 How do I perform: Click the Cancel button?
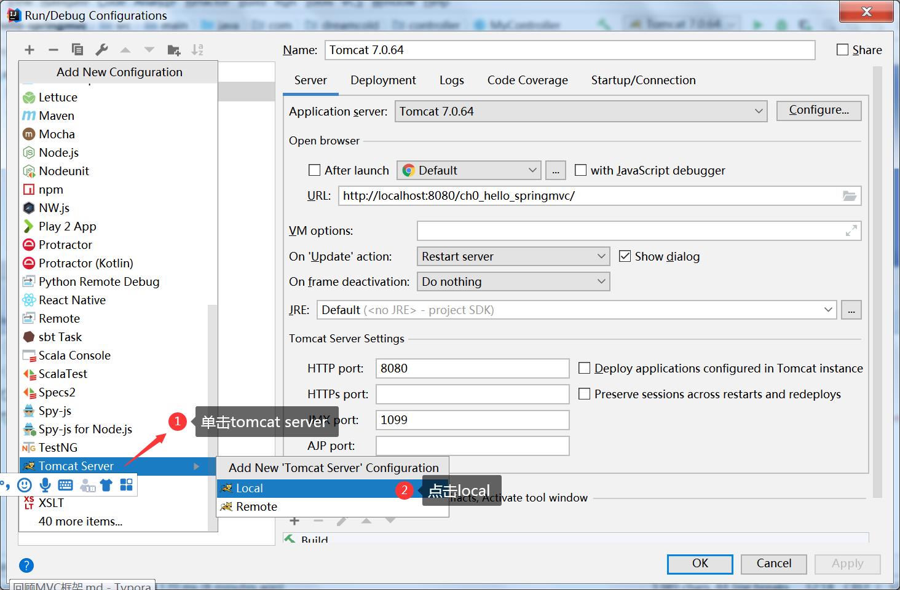coord(773,564)
